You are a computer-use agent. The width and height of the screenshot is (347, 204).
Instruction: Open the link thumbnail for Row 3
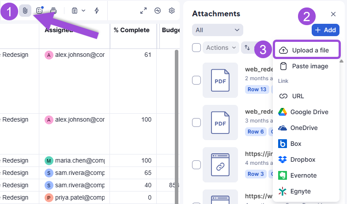click(x=220, y=165)
